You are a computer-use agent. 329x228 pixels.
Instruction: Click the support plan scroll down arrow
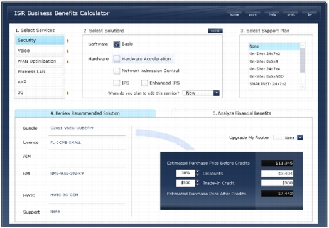click(303, 86)
